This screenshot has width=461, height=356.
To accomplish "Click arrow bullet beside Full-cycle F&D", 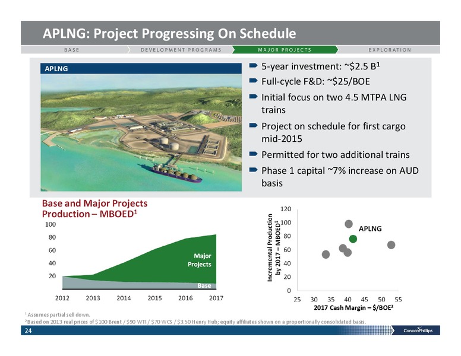I will [253, 81].
